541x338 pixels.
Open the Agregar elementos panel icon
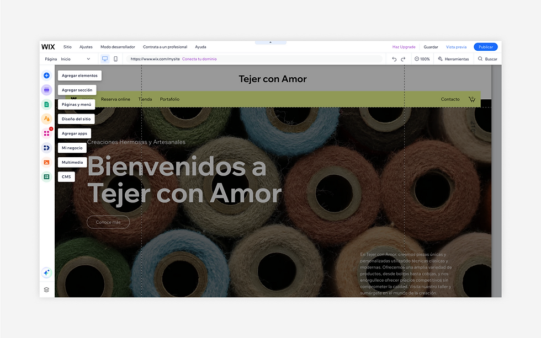tap(46, 75)
